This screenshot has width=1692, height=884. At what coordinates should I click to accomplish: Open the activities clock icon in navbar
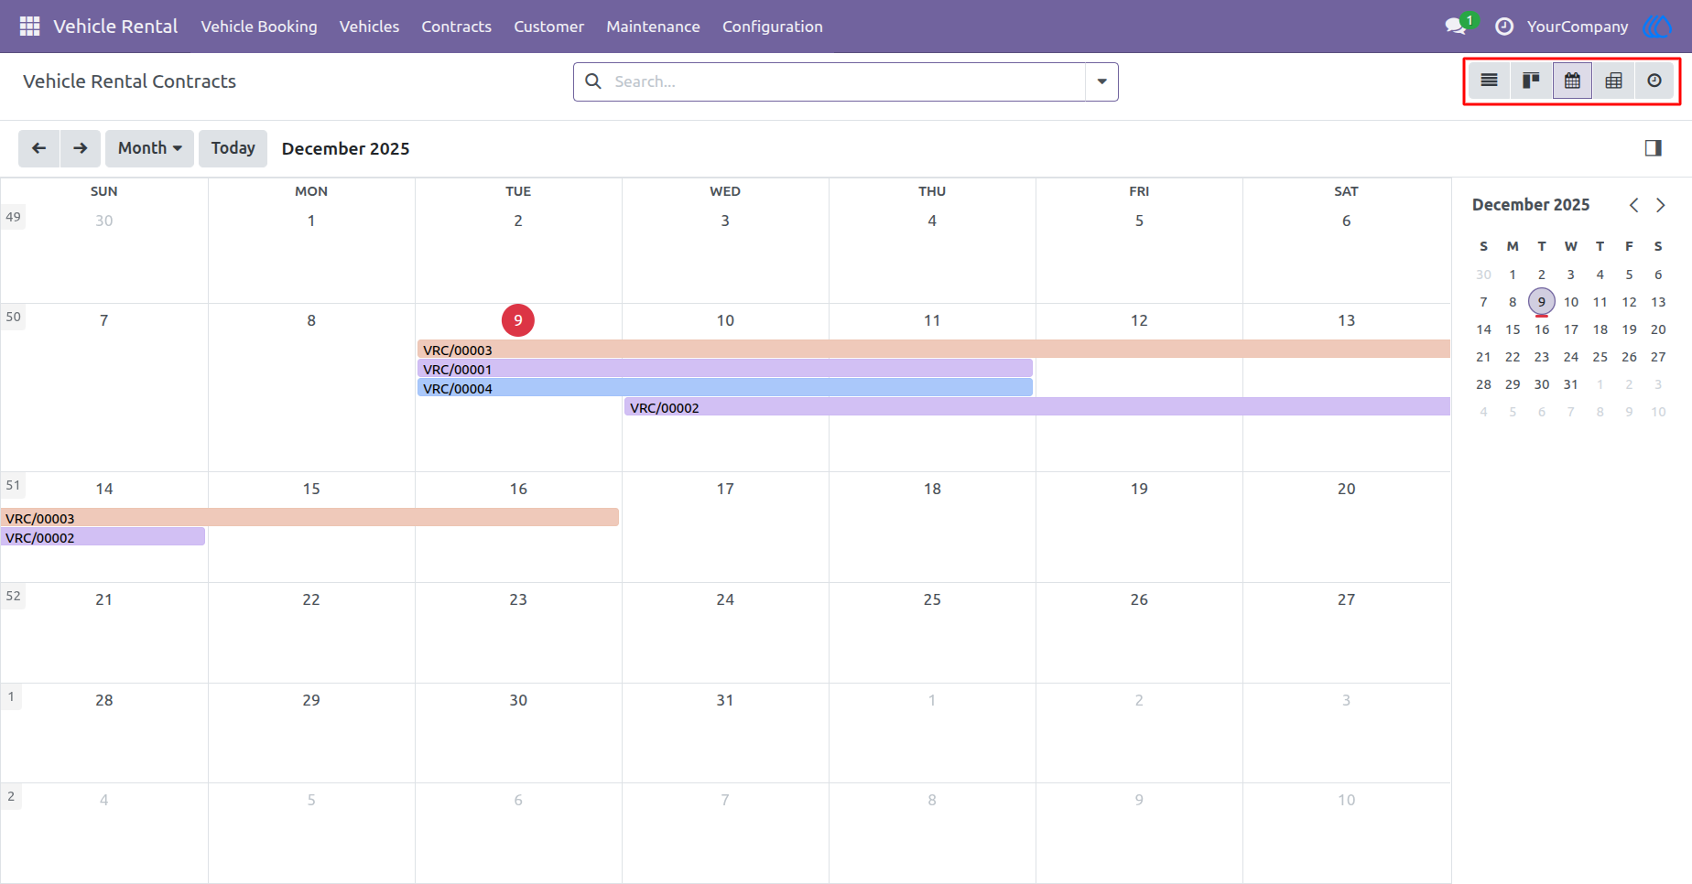pyautogui.click(x=1504, y=27)
